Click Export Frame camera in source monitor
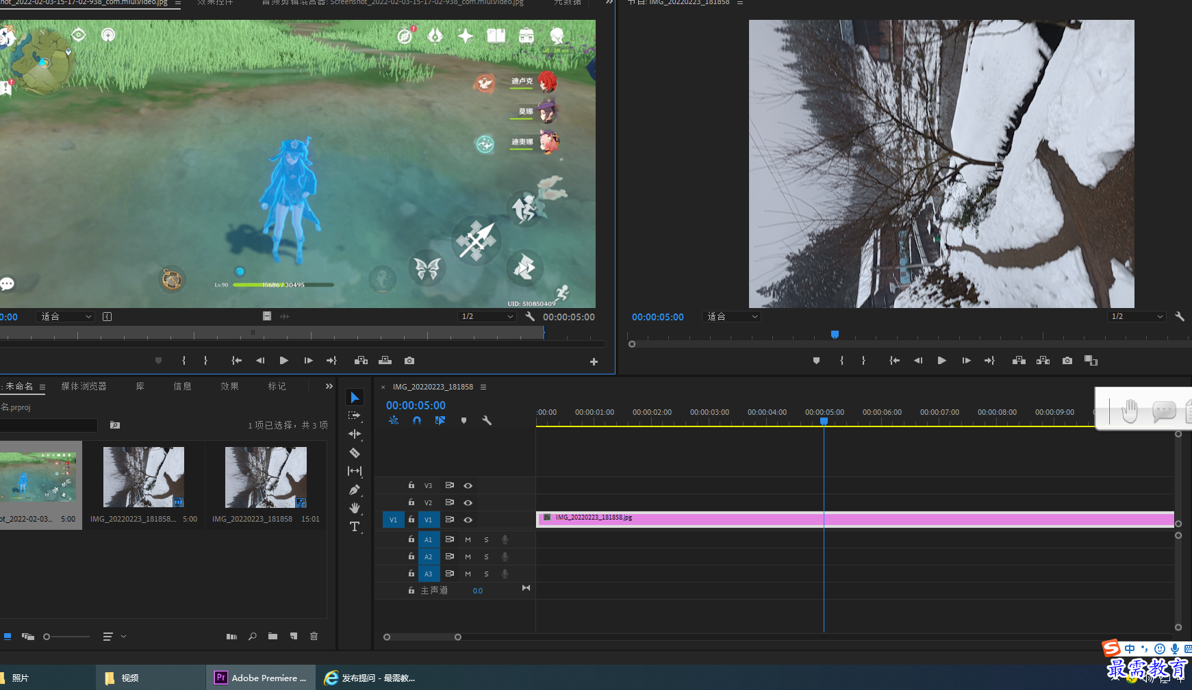 pos(409,361)
